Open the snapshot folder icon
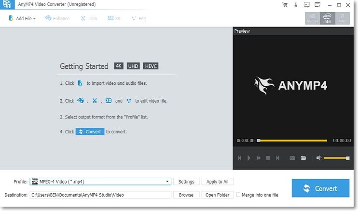358x211 pixels. click(x=303, y=158)
